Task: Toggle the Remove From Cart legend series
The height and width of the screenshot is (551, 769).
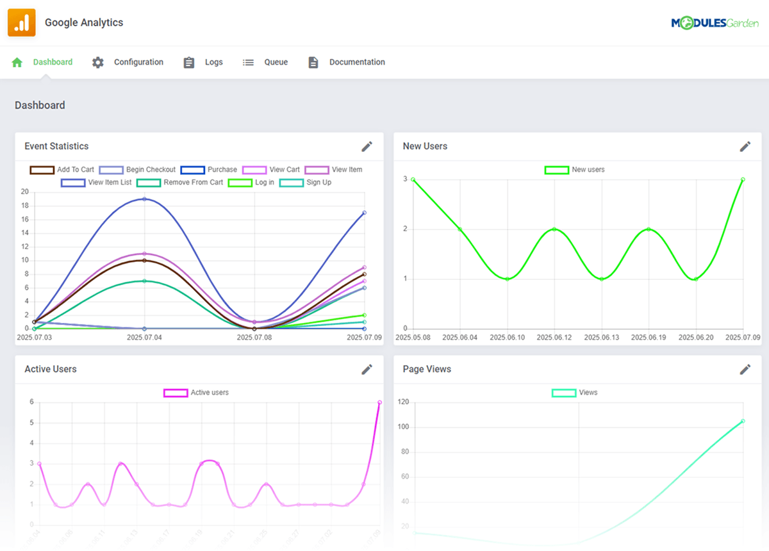Action: pos(180,183)
